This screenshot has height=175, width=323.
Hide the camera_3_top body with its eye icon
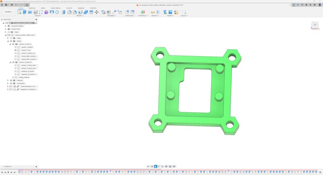click(x=16, y=50)
